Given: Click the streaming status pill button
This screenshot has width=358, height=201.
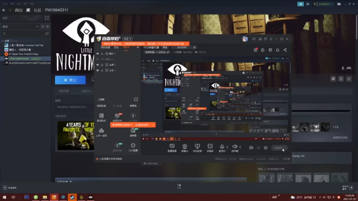Looking at the screenshot, I should (279, 148).
